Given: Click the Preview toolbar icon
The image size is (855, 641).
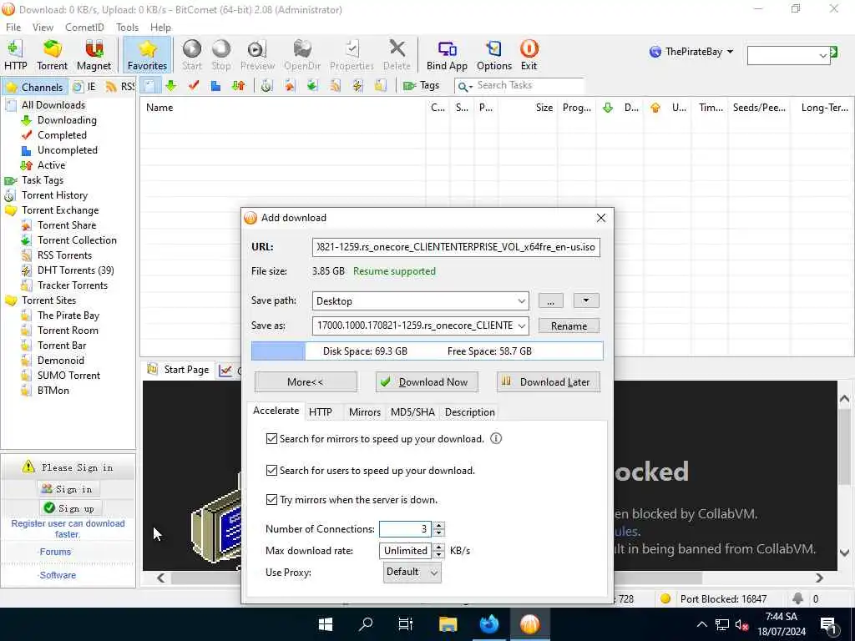Looking at the screenshot, I should [257, 54].
